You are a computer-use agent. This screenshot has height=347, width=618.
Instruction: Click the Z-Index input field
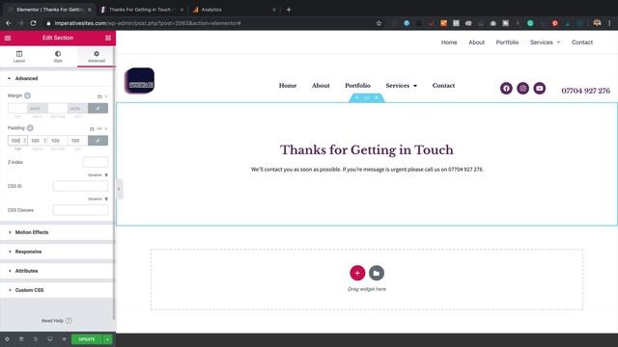pyautogui.click(x=96, y=162)
